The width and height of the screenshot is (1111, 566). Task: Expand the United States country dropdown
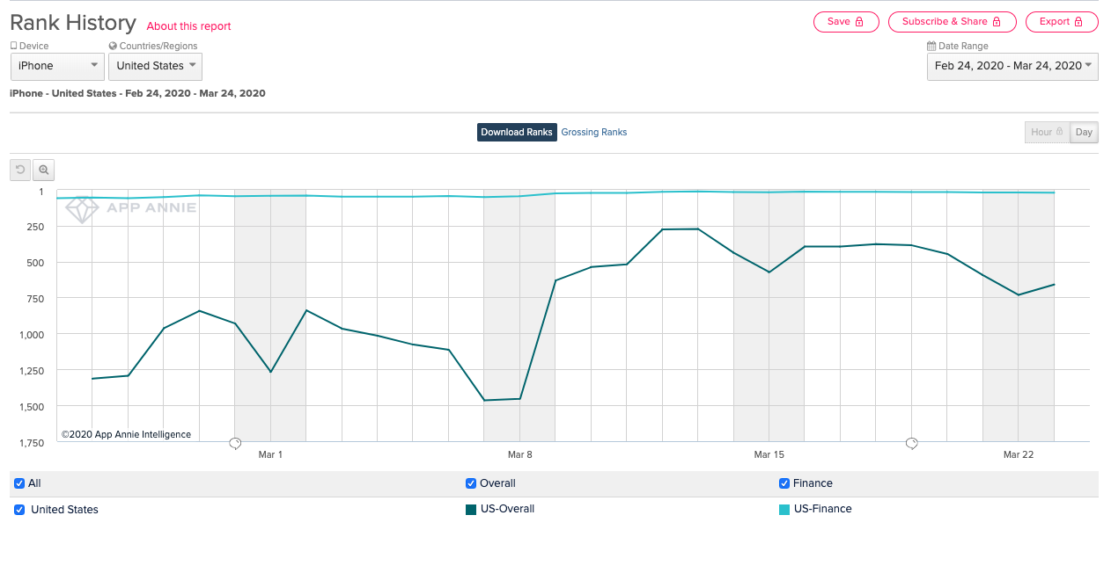[155, 66]
